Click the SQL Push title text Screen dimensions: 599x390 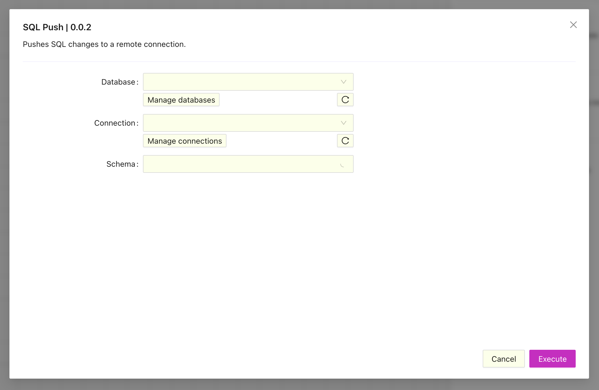point(57,27)
